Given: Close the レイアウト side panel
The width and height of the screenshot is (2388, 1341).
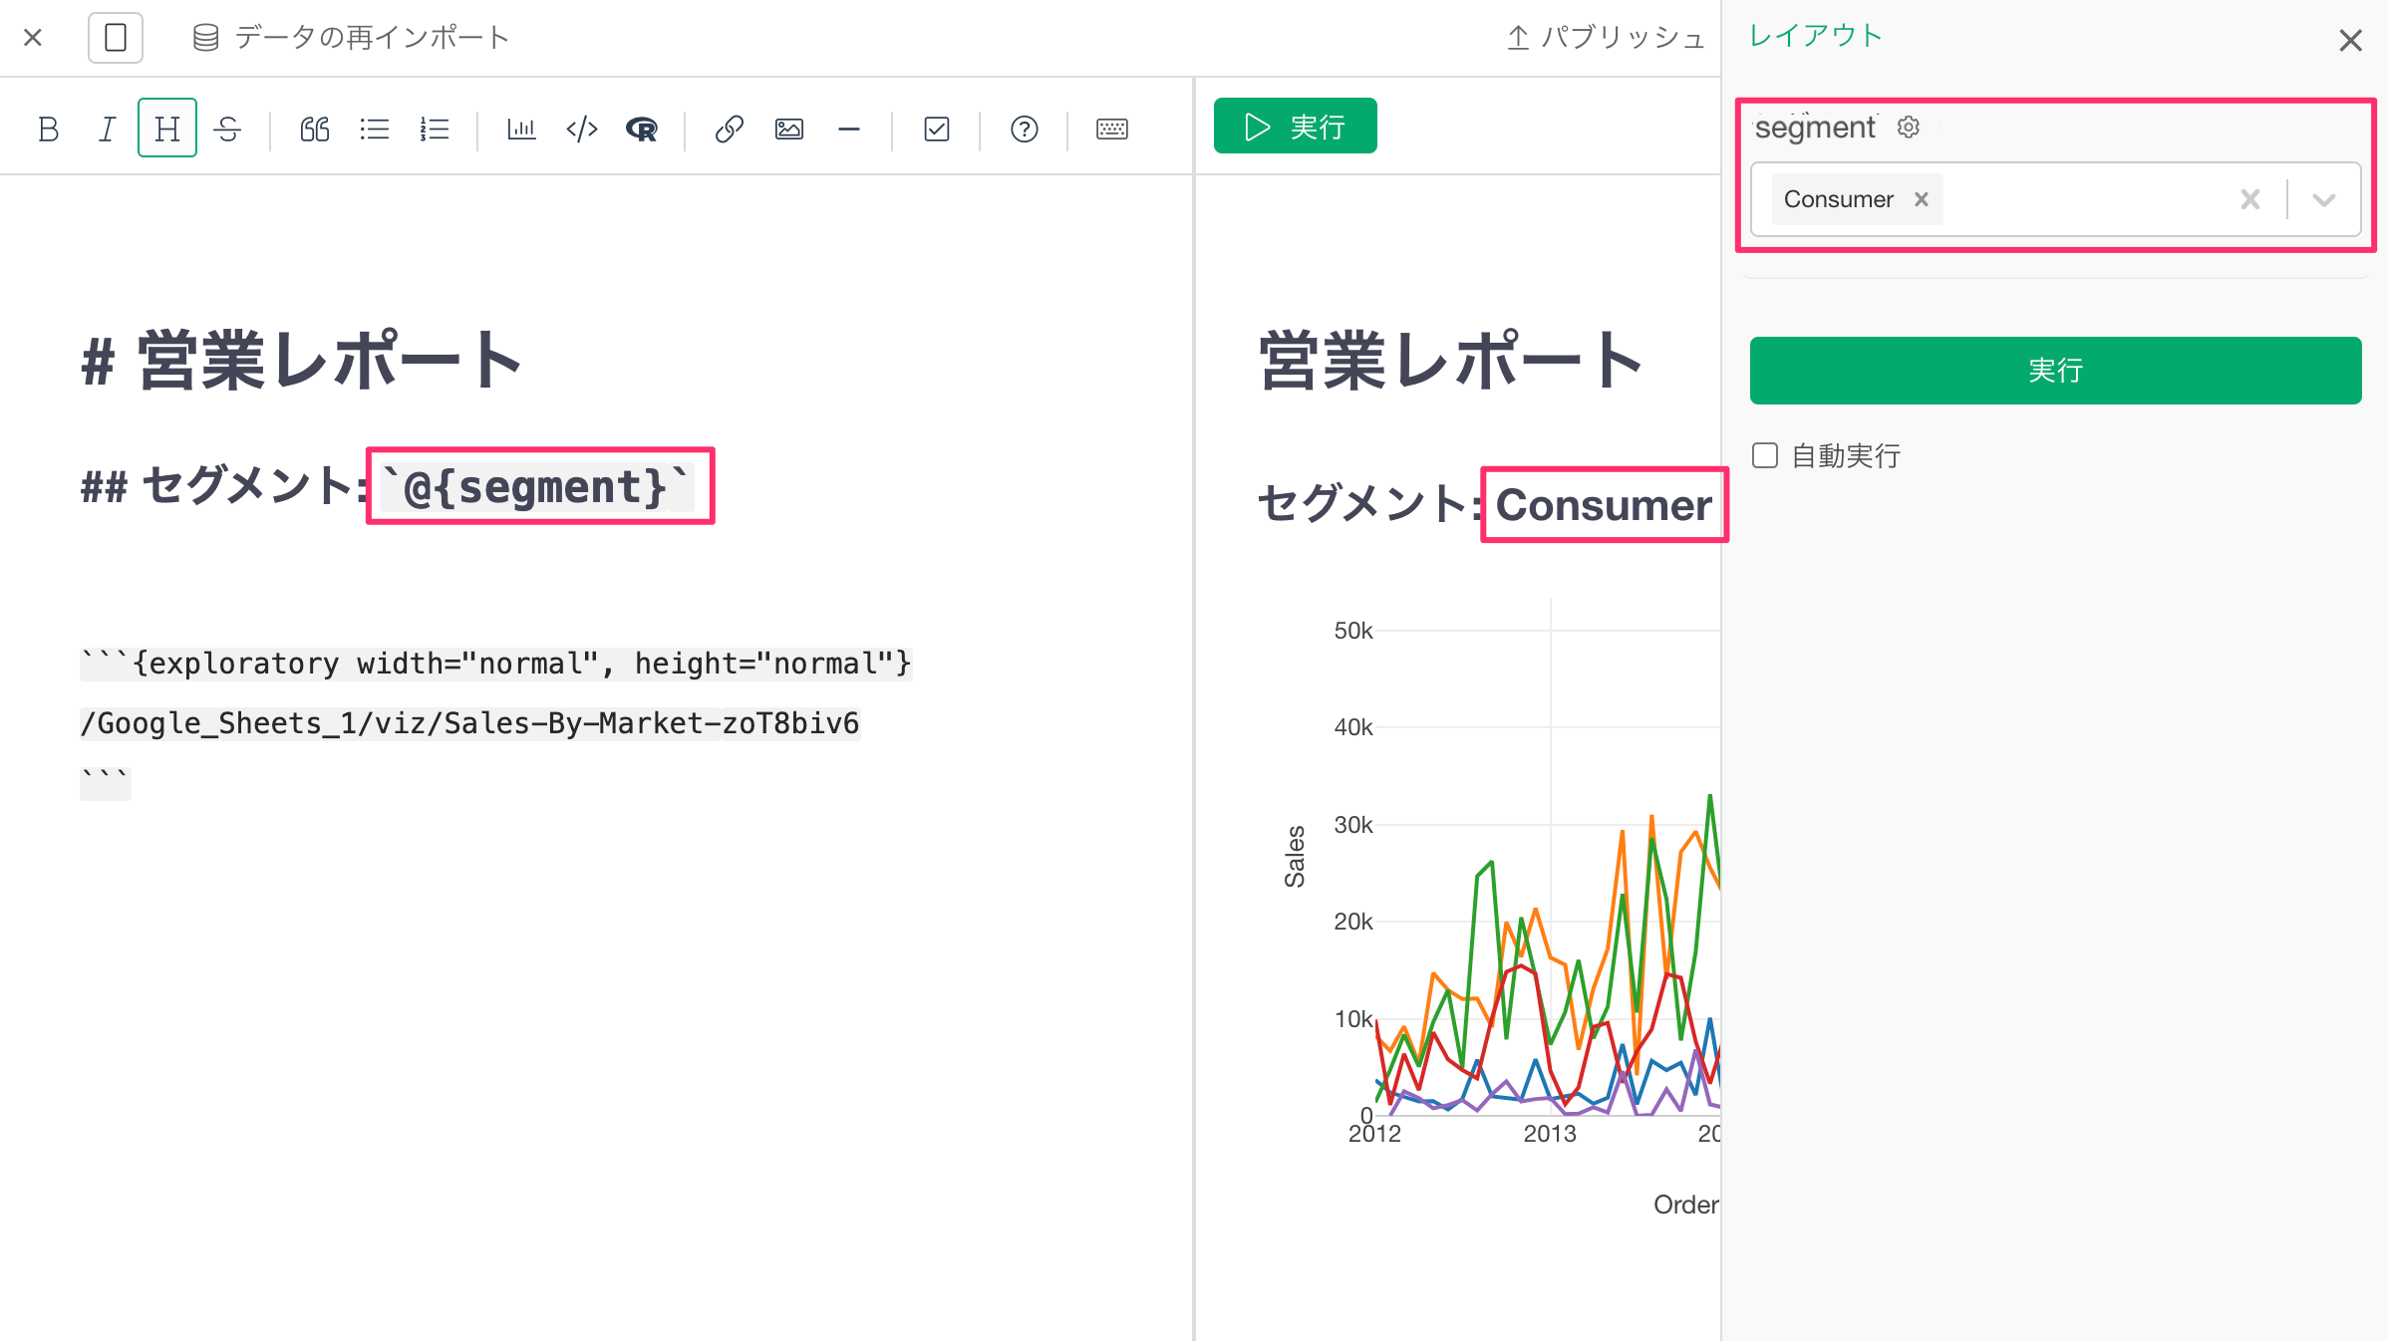Looking at the screenshot, I should click(x=2350, y=40).
